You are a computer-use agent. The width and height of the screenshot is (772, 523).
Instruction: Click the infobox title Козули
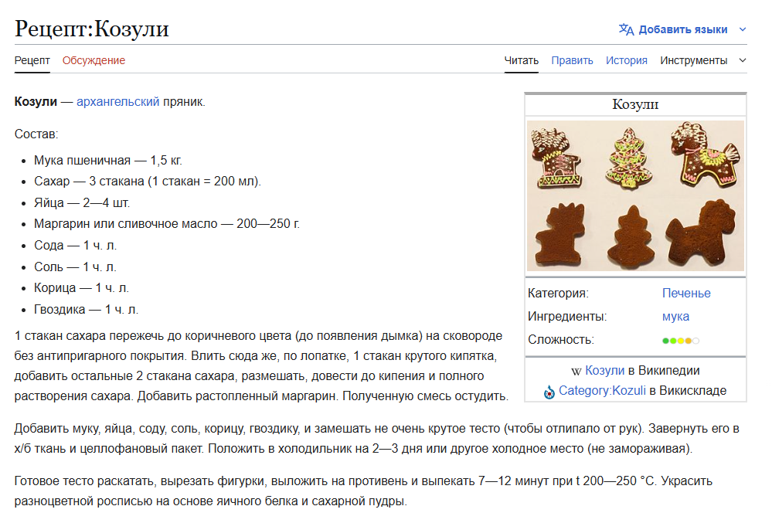coord(635,104)
